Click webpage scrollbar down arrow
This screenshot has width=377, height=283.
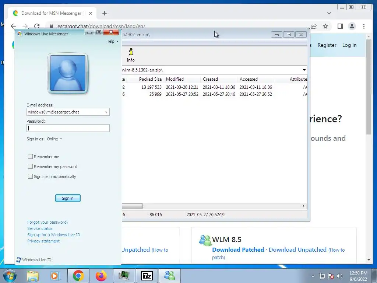click(x=369, y=260)
